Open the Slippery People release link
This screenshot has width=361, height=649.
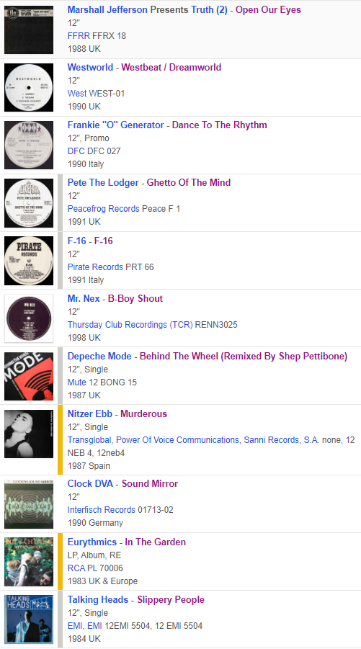tap(171, 600)
